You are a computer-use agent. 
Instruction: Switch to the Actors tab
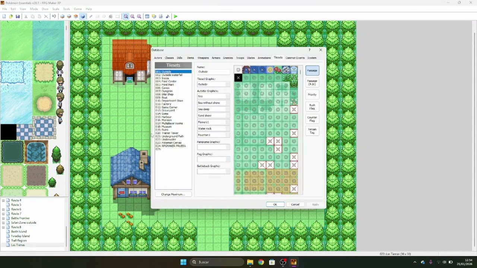tap(158, 58)
